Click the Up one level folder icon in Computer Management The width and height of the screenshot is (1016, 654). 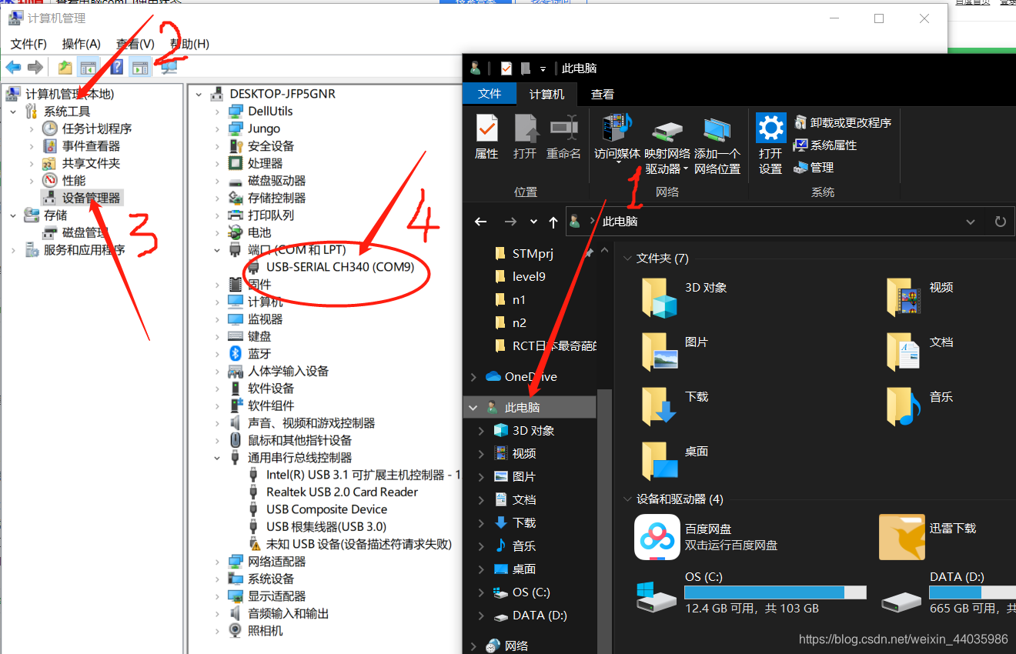coord(65,68)
